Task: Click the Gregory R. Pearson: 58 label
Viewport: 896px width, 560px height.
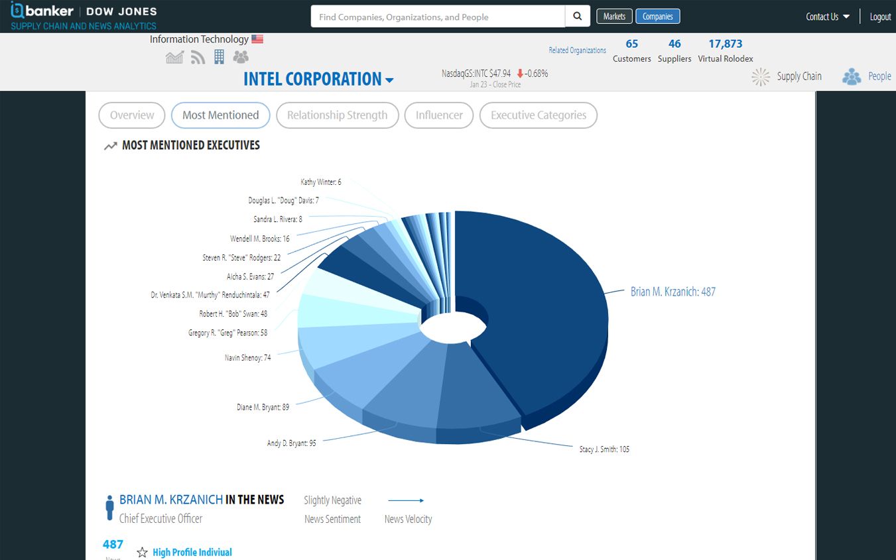Action: pyautogui.click(x=228, y=333)
